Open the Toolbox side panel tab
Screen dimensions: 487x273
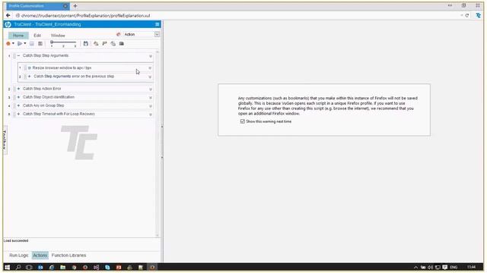coord(5,140)
